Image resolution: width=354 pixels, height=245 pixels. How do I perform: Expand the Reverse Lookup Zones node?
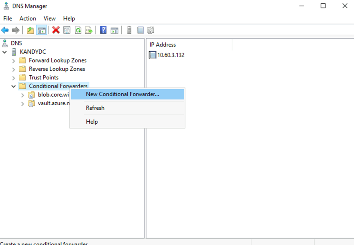tap(13, 69)
